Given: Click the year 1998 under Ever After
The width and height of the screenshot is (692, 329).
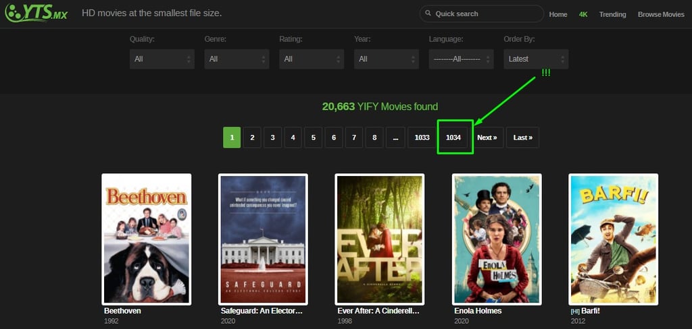Looking at the screenshot, I should (345, 321).
